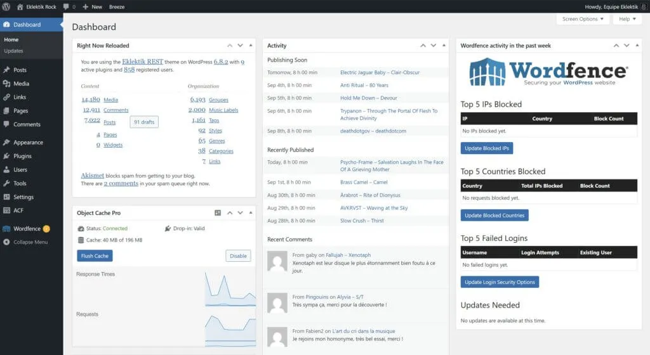Open the Eklektik REST theme link
650x355 pixels.
[x=142, y=61]
